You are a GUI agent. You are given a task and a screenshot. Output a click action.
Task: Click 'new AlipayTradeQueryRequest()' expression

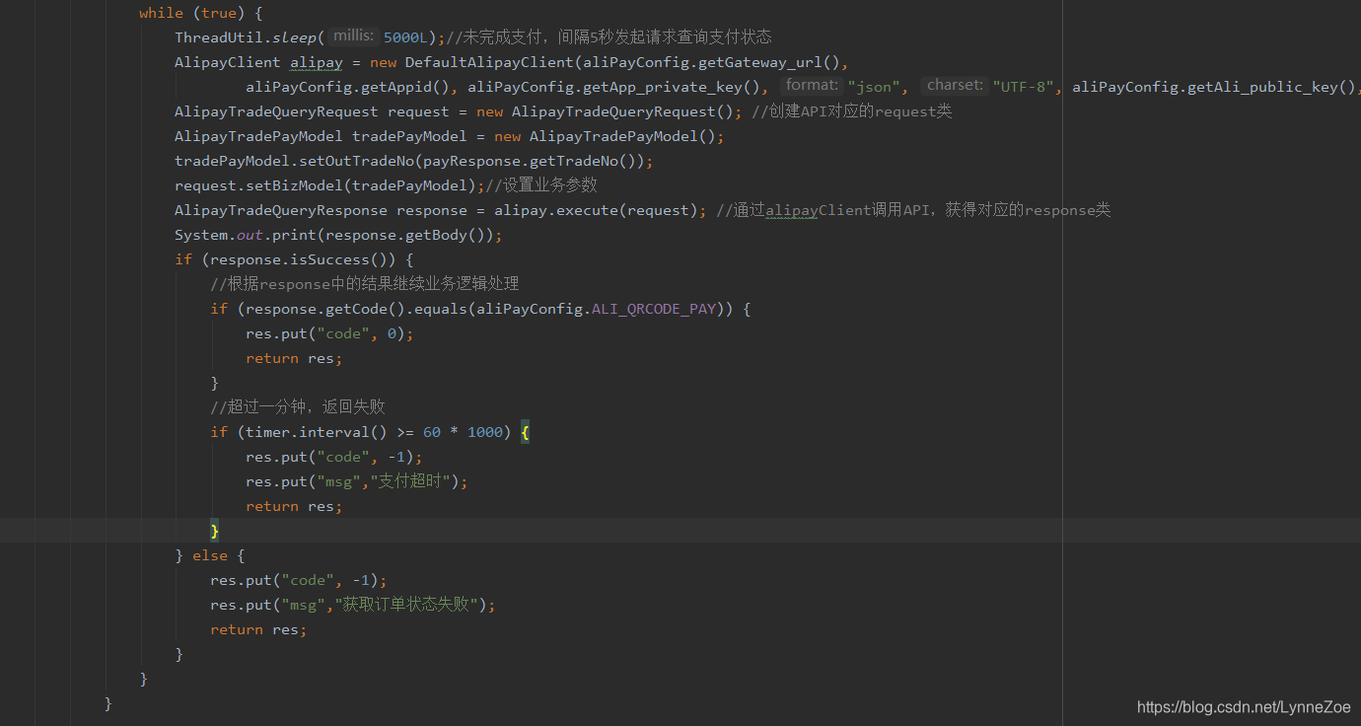(605, 111)
